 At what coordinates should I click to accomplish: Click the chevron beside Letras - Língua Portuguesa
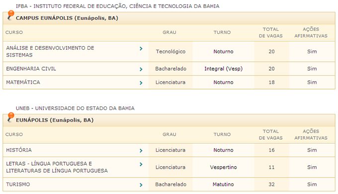pyautogui.click(x=141, y=164)
